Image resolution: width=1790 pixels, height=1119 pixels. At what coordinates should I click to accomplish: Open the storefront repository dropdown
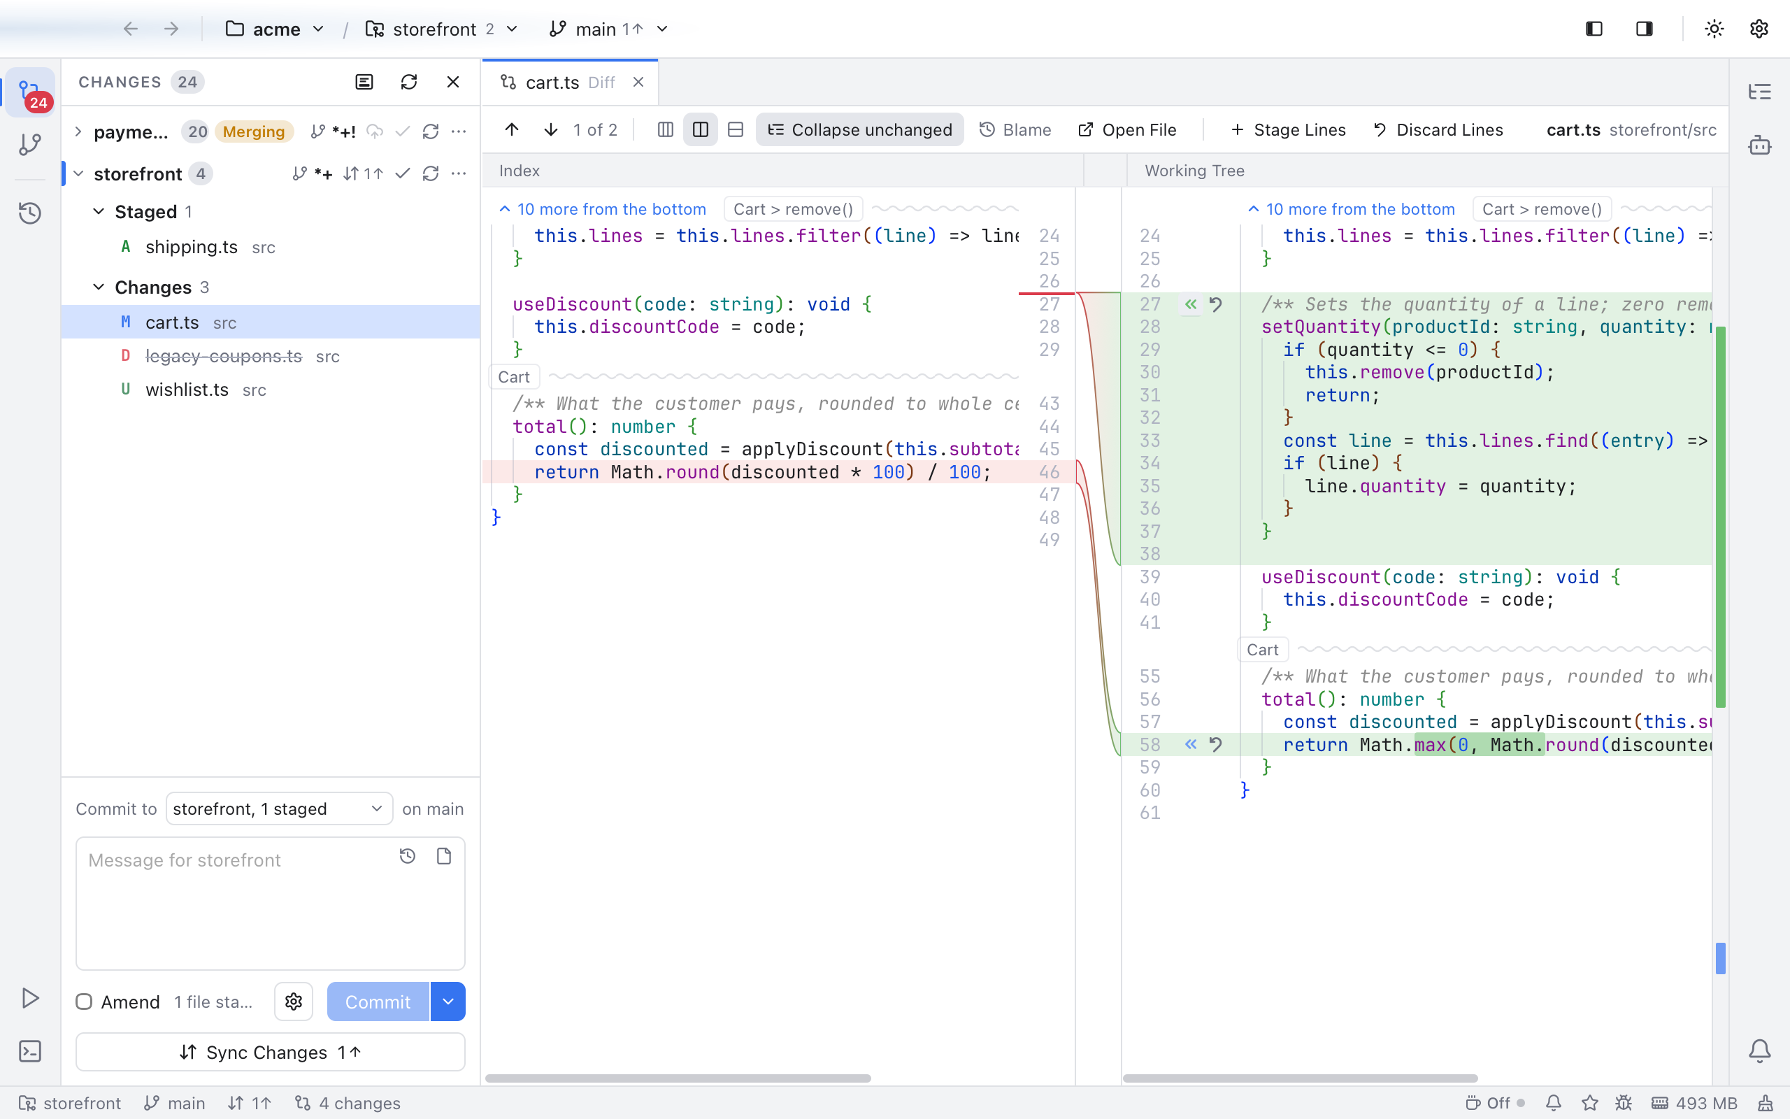pyautogui.click(x=442, y=29)
